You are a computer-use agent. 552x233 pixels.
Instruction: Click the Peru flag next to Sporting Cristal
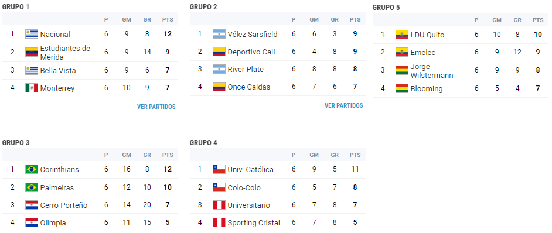point(219,223)
